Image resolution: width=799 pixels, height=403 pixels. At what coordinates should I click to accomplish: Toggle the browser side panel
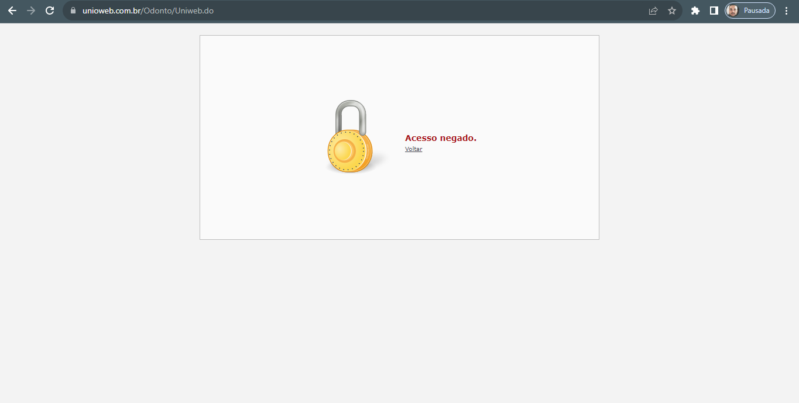(x=714, y=11)
